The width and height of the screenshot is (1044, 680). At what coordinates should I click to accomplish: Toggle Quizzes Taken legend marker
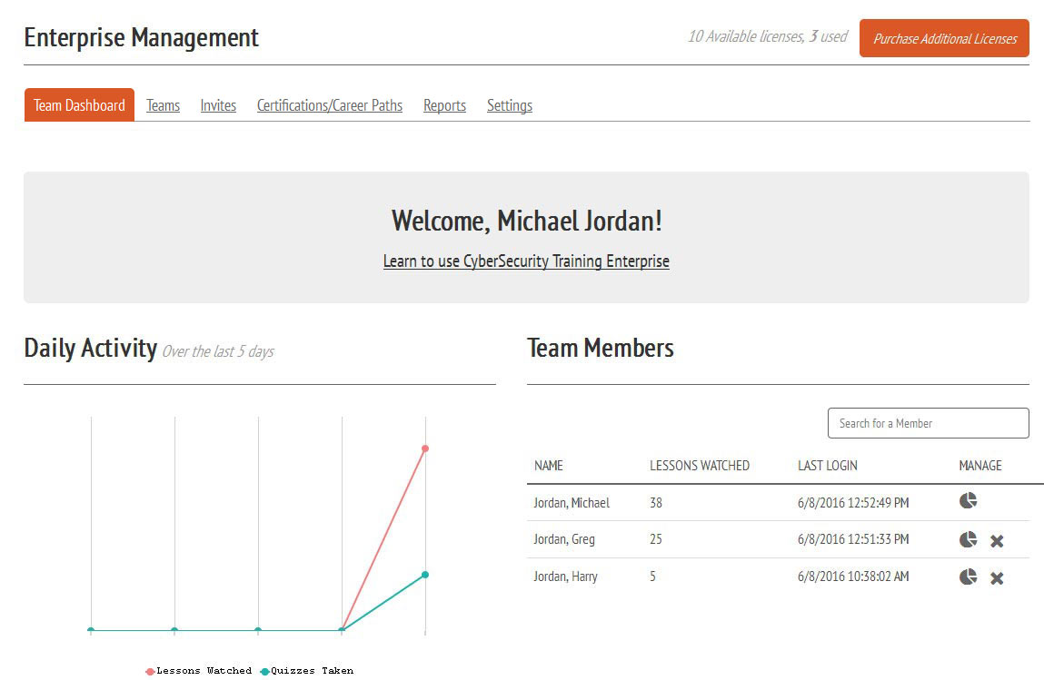[265, 671]
